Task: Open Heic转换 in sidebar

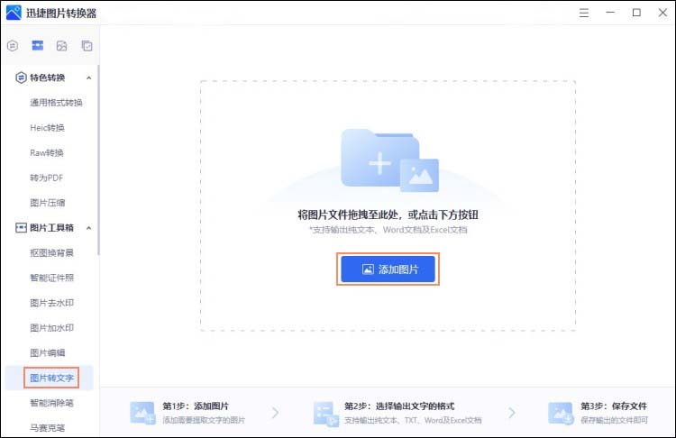Action: 47,128
